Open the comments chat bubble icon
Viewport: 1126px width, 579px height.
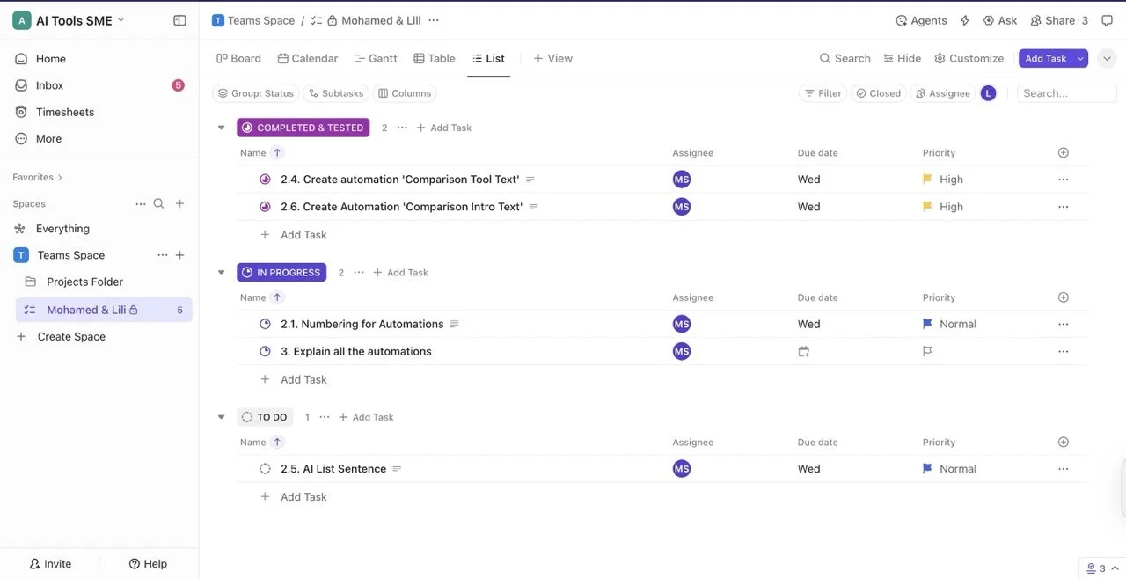(1107, 20)
